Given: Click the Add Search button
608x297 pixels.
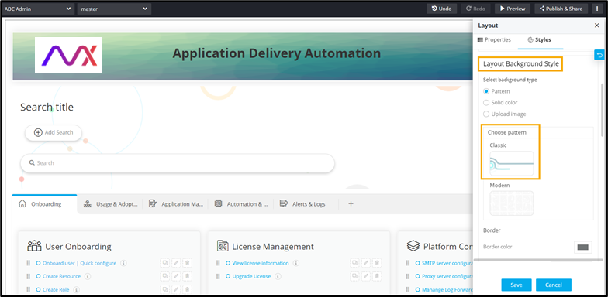Looking at the screenshot, I should 54,133.
